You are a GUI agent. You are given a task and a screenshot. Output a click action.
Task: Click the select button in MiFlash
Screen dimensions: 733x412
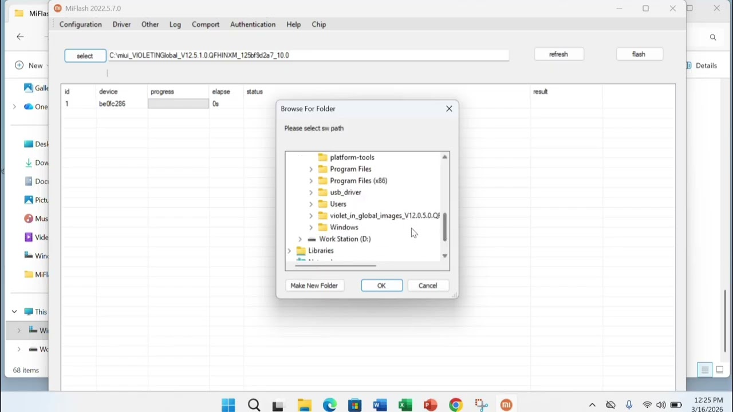(x=85, y=56)
